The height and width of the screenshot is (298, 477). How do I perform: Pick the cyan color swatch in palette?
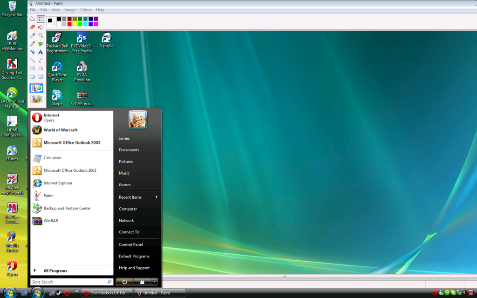point(86,24)
